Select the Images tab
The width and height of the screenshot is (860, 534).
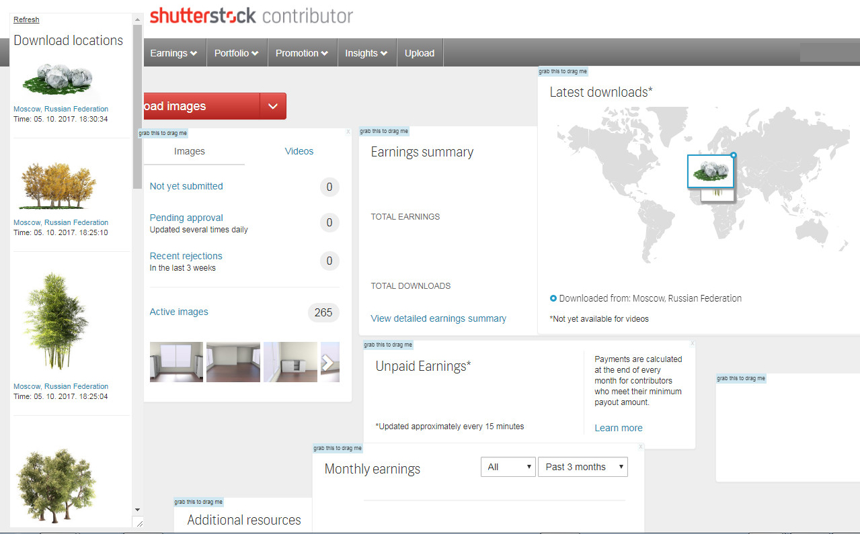190,151
